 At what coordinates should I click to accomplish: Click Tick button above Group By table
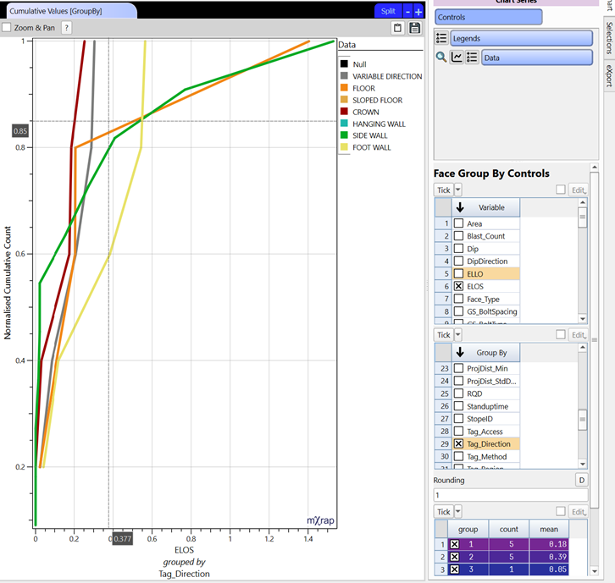pyautogui.click(x=444, y=334)
